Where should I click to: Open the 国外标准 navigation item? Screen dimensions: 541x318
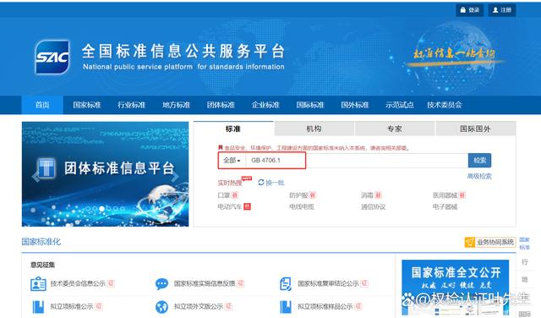coord(355,105)
